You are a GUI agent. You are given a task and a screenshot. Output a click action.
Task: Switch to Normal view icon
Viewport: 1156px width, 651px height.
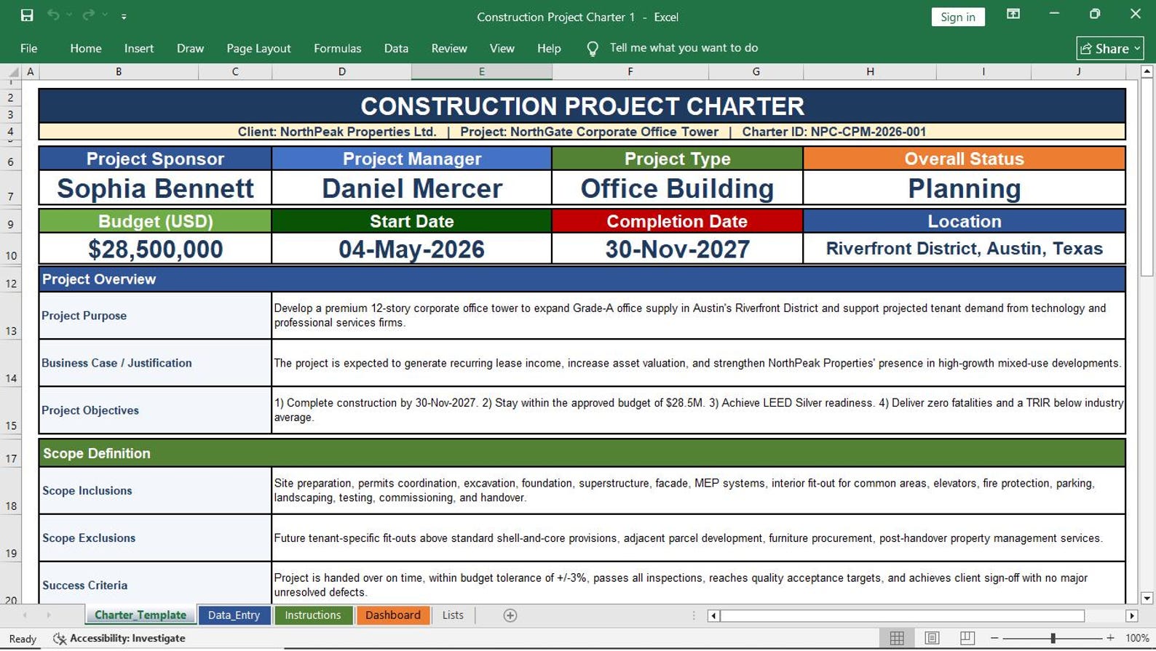(x=897, y=638)
